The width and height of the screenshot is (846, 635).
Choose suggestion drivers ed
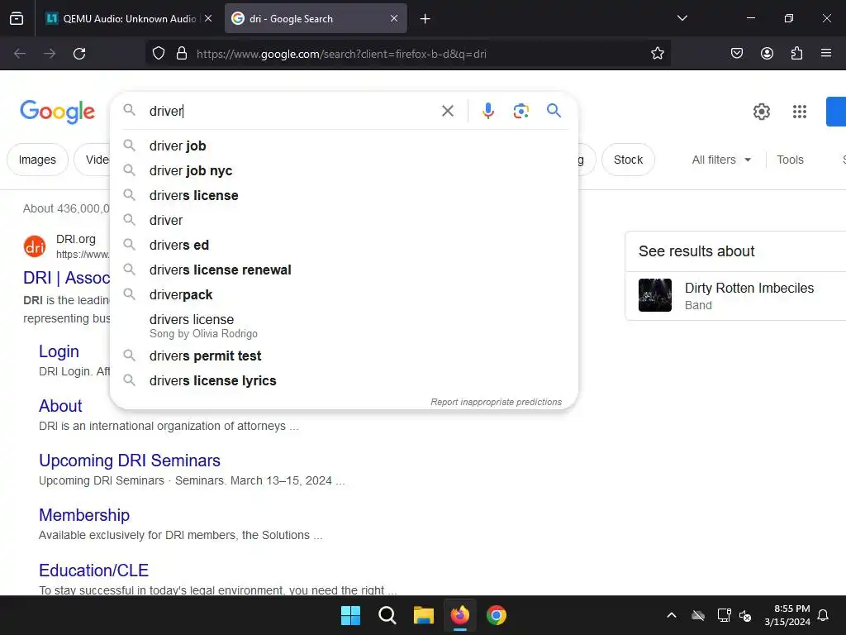[344, 245]
